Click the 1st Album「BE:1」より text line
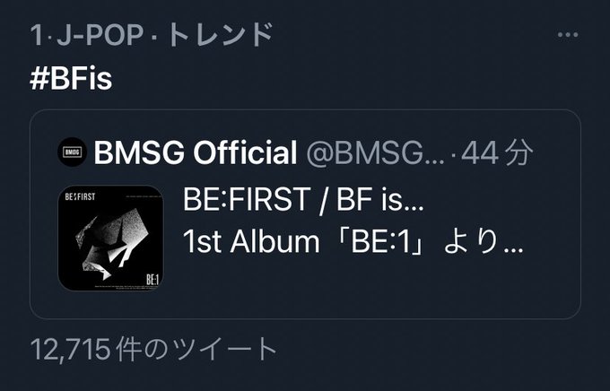This screenshot has height=391, width=610. click(353, 241)
